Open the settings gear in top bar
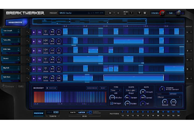The image size is (194, 129). (x=144, y=13)
